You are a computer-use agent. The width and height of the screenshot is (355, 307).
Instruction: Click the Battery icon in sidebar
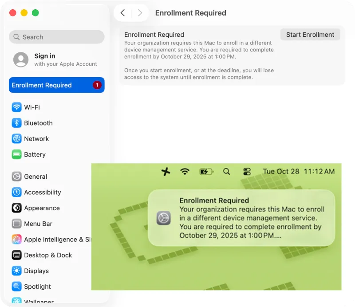[x=16, y=154]
